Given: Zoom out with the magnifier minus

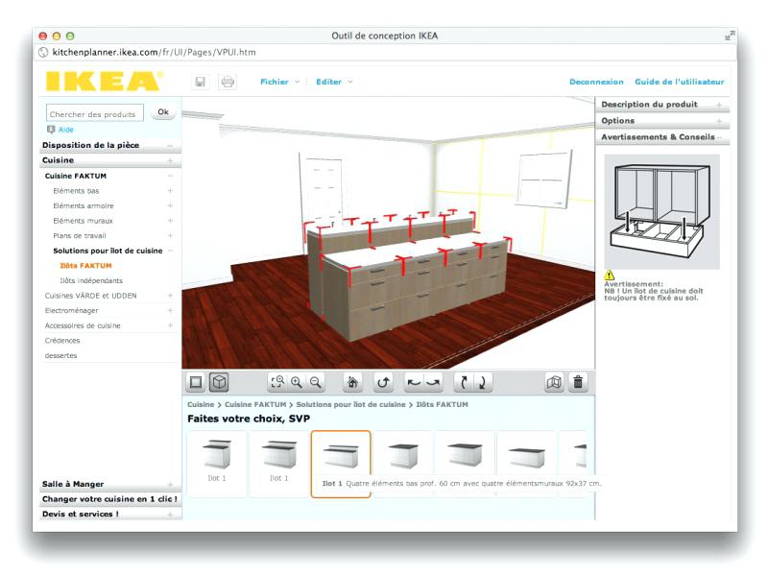Looking at the screenshot, I should pos(316,382).
